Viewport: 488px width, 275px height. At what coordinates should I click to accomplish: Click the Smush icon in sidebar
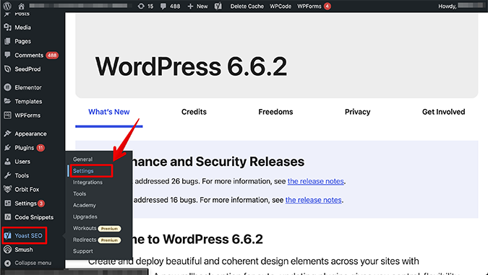[7, 250]
